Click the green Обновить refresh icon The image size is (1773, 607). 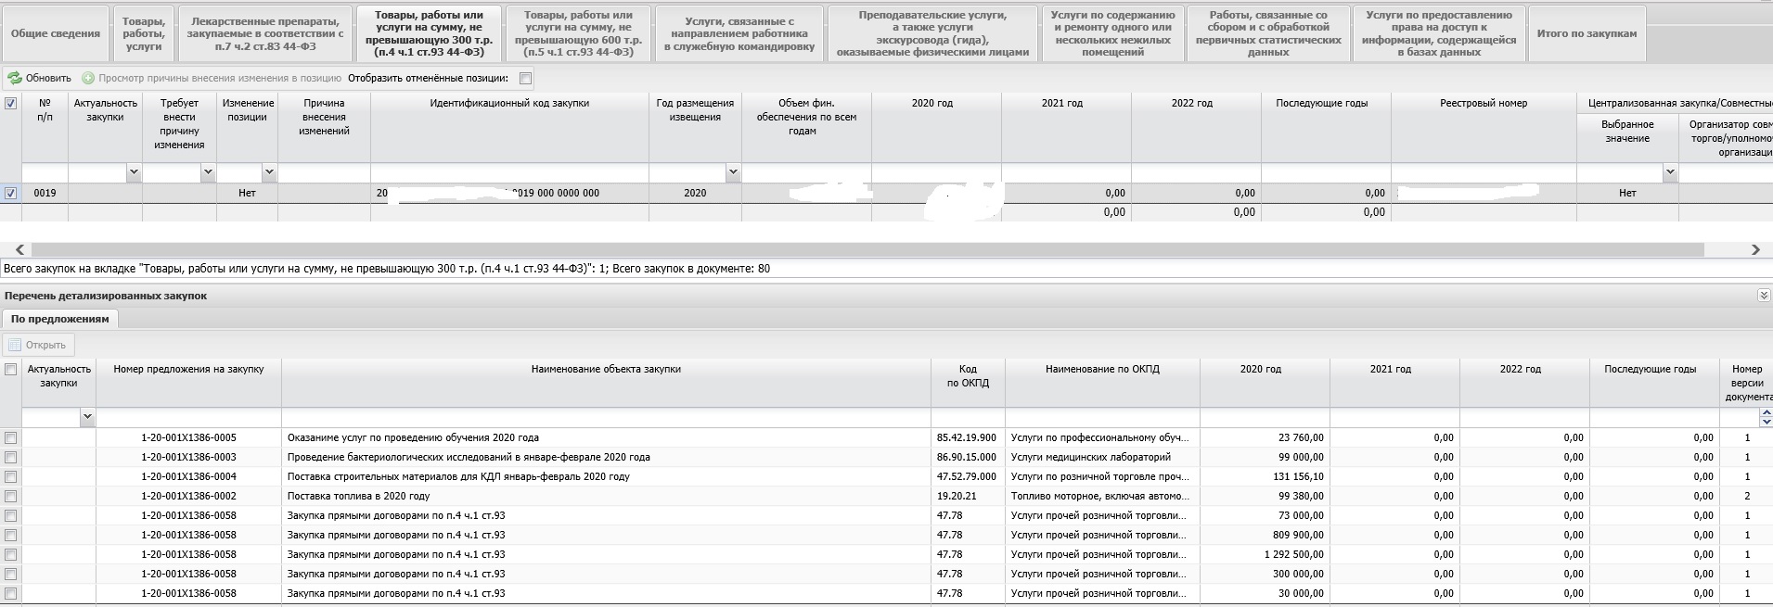(x=15, y=79)
